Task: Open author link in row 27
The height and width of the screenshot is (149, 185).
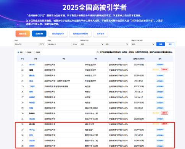Action: (x=32, y=97)
